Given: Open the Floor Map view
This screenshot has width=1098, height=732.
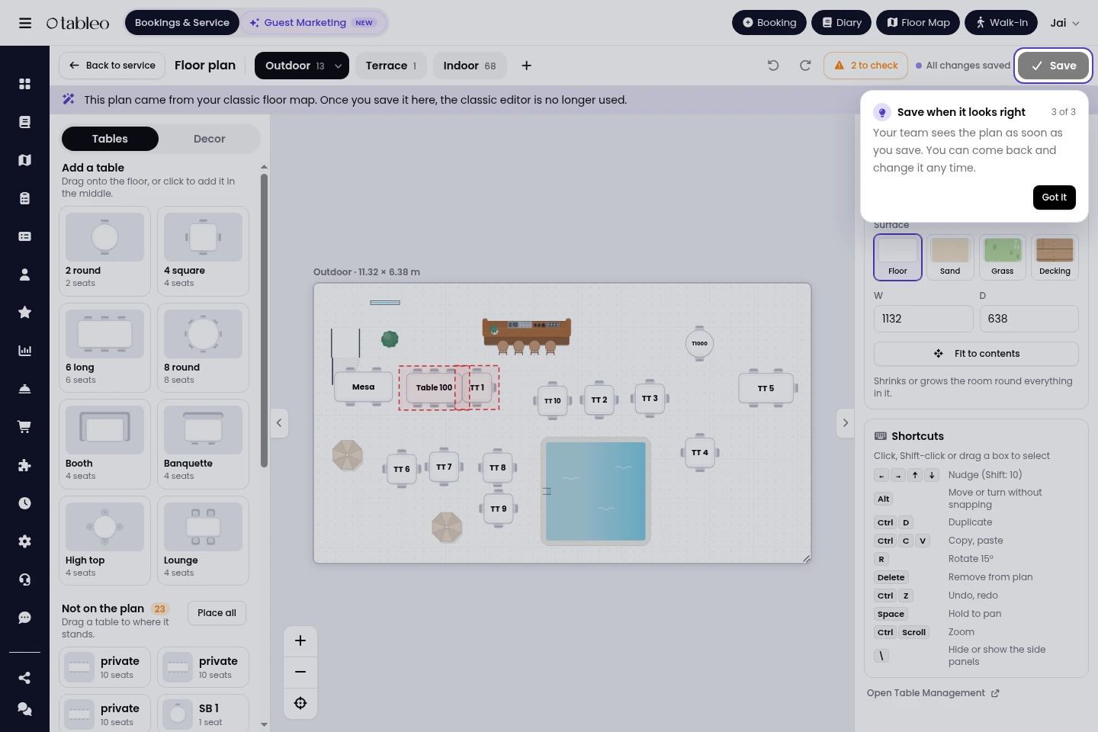Looking at the screenshot, I should [918, 23].
